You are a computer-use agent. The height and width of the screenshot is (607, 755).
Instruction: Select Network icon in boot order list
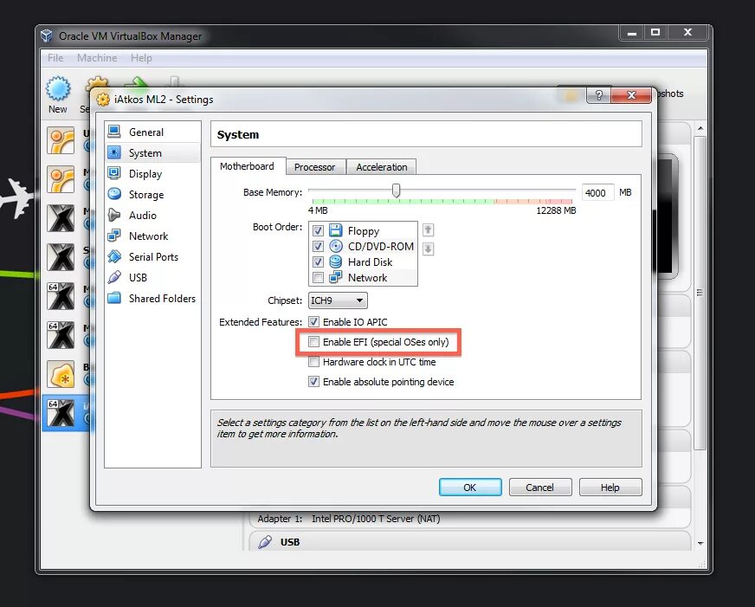pos(336,277)
